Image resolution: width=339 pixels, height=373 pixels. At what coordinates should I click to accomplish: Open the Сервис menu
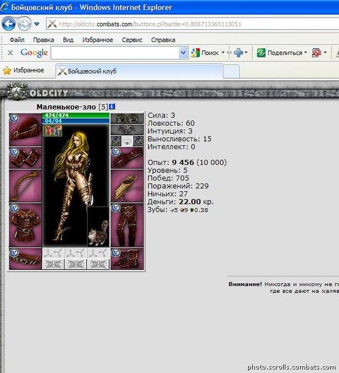pyautogui.click(x=132, y=40)
